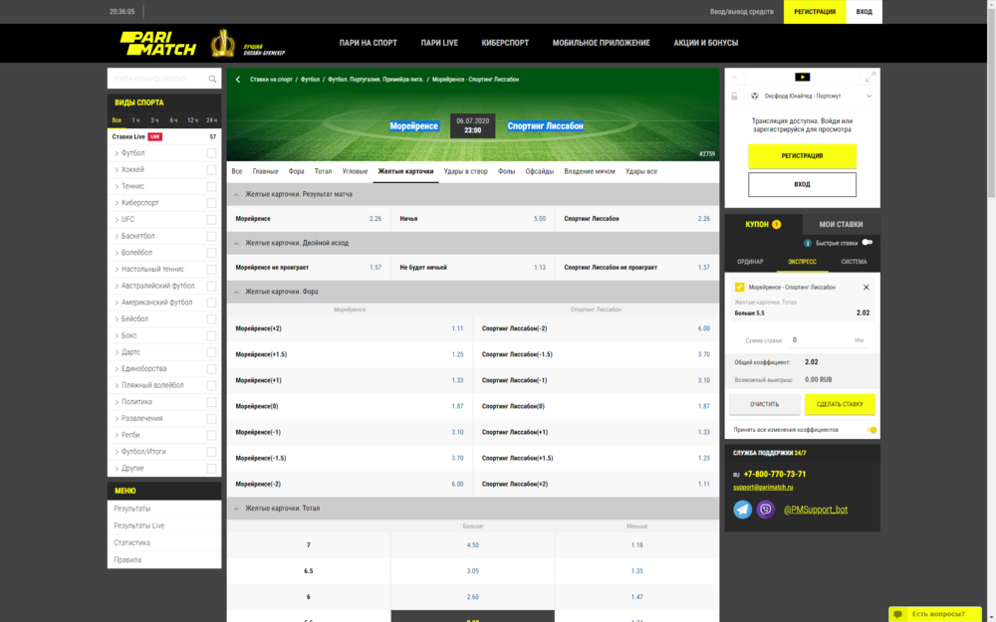Open the Parimatch logo home link
Image resolution: width=996 pixels, height=622 pixels.
click(157, 43)
